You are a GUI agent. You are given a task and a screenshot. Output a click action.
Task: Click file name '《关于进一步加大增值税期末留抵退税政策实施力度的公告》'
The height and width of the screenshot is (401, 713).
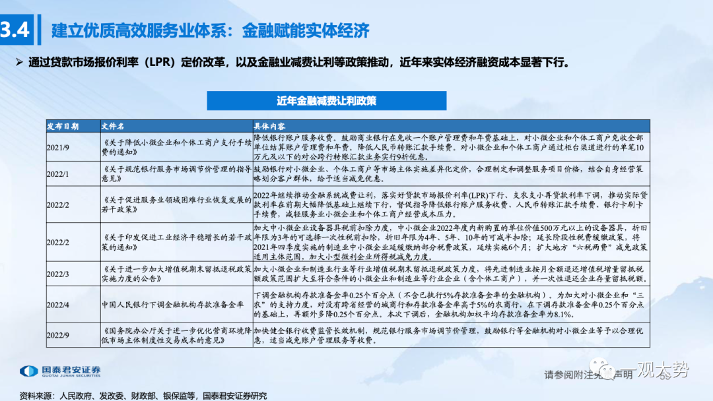[176, 274]
